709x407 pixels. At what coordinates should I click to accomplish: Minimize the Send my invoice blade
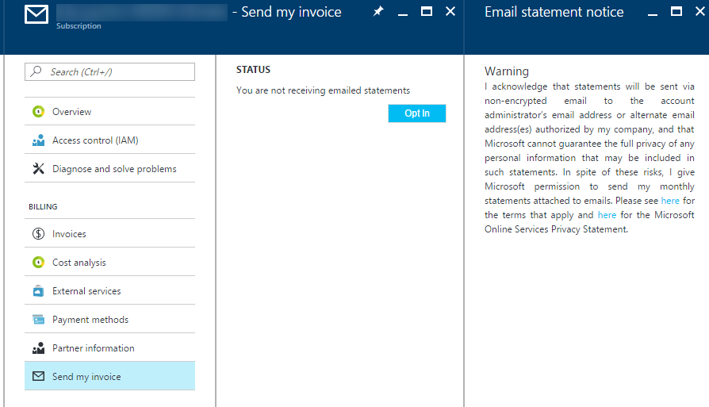click(x=403, y=13)
